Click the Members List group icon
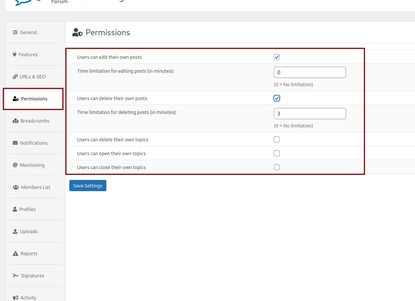The image size is (415, 301). 16,187
